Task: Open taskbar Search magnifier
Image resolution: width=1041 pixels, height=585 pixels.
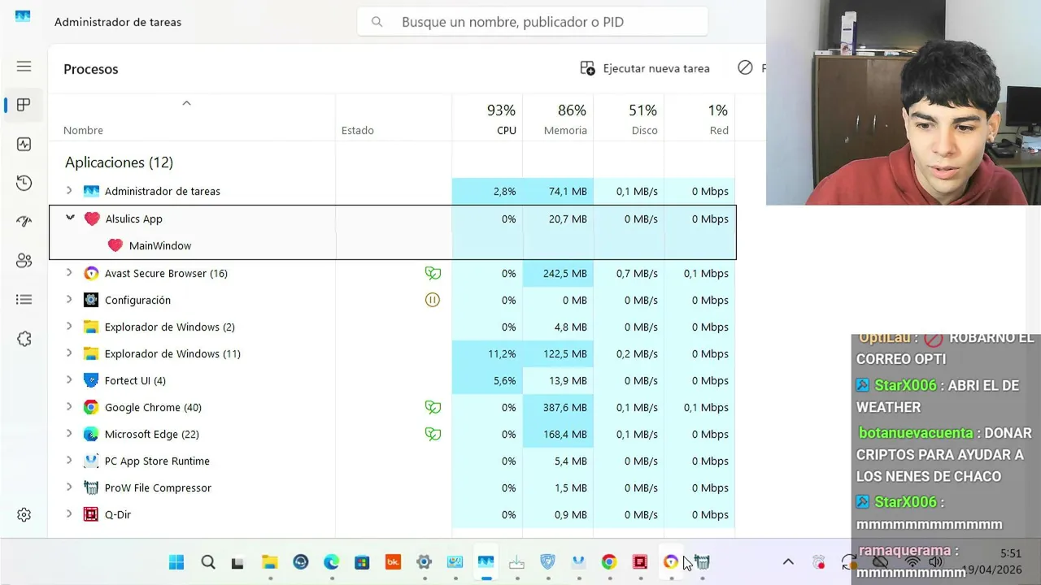Action: point(207,561)
